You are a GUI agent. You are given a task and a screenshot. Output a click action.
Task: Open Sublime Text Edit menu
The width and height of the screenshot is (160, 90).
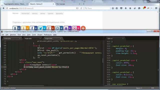(7, 35)
